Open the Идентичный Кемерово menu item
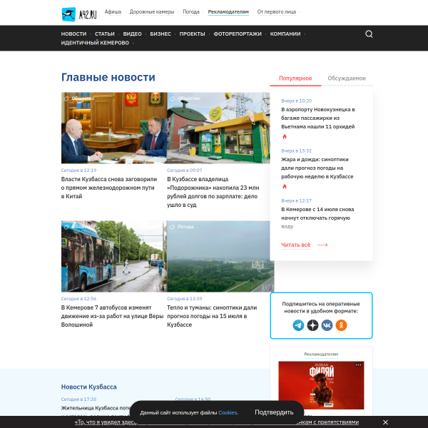Screen dimensions: 428x428 [x=95, y=43]
